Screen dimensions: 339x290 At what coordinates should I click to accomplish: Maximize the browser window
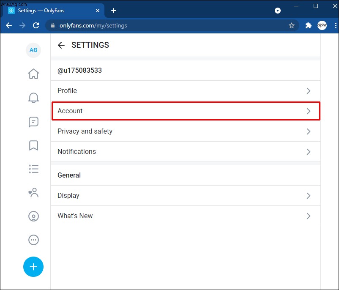tap(316, 6)
